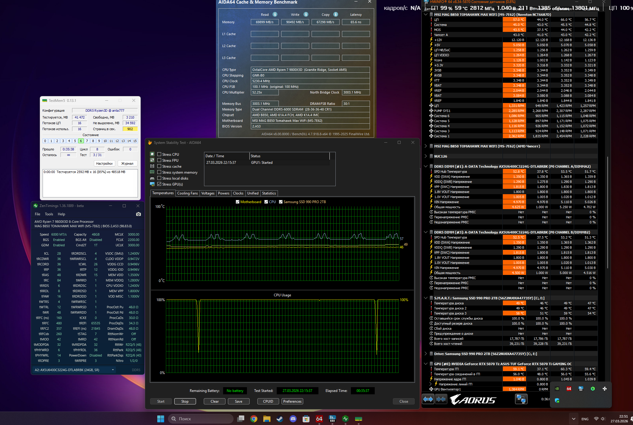Image resolution: width=633 pixels, height=425 pixels.
Task: Click the TestMem5 Настройки button
Action: point(104,164)
